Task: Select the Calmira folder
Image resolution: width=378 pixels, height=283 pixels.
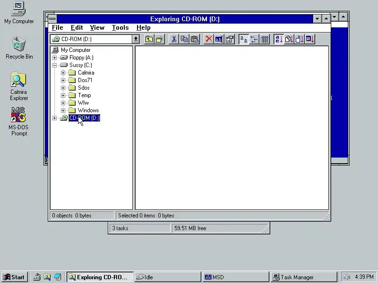Action: coord(86,73)
